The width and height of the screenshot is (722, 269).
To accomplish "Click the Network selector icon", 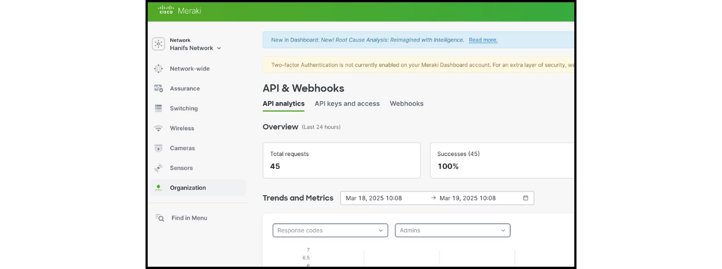I will [158, 44].
